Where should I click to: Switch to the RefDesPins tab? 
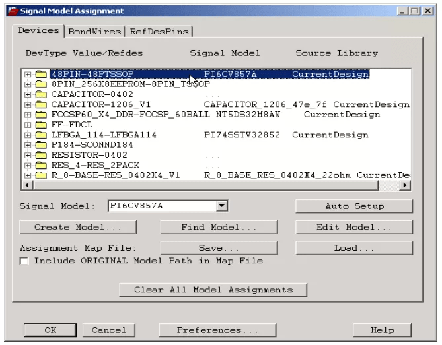(159, 32)
